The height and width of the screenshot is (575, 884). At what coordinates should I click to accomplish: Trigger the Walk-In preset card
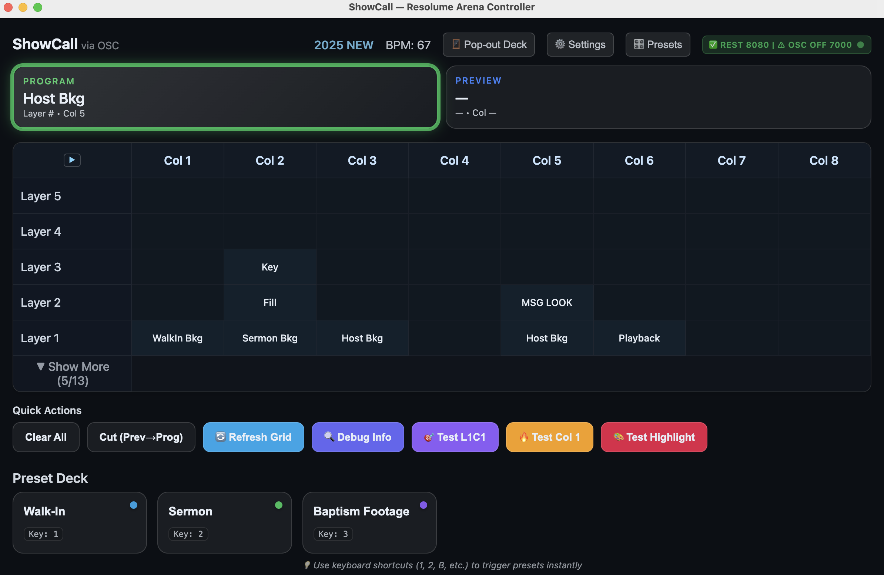(80, 522)
